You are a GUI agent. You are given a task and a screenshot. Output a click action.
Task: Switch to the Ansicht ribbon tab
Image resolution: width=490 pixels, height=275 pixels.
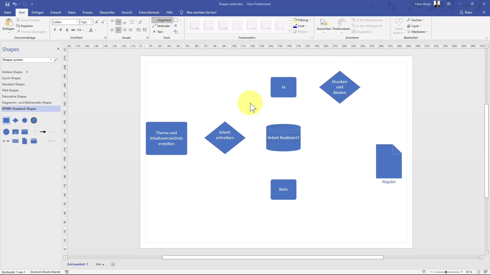pyautogui.click(x=127, y=12)
